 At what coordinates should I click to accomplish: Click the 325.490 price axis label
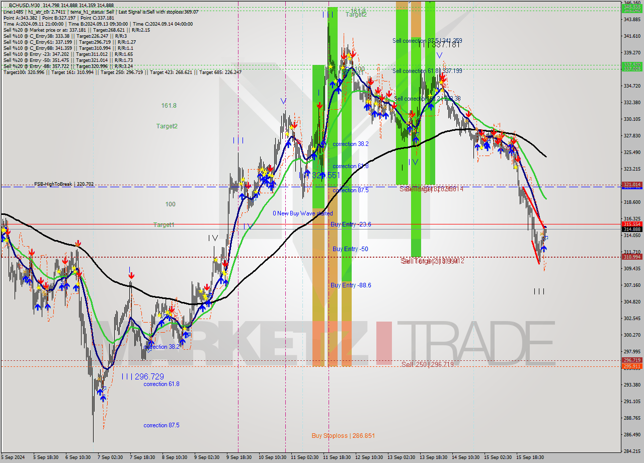pyautogui.click(x=632, y=152)
